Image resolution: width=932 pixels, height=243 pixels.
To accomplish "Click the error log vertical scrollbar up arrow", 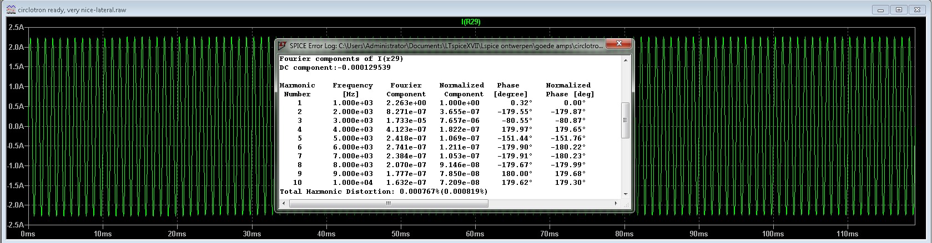I will (x=626, y=60).
